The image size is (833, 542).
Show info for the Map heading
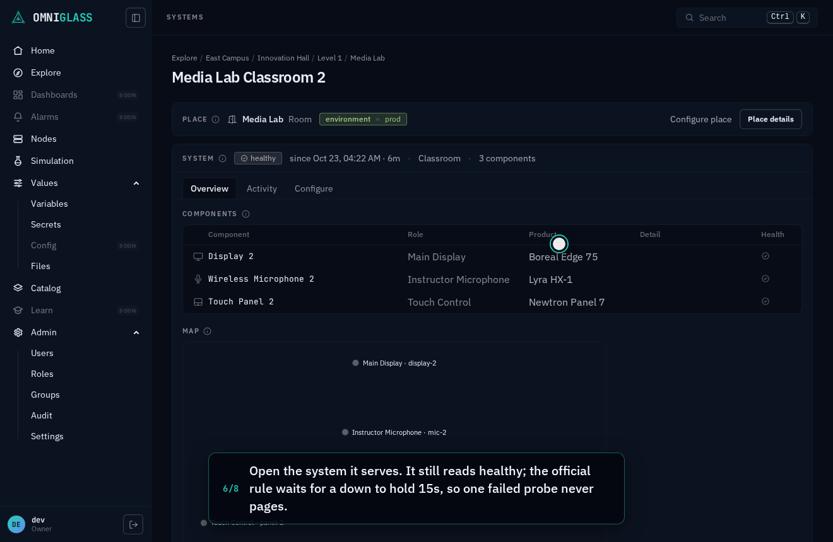click(x=207, y=331)
